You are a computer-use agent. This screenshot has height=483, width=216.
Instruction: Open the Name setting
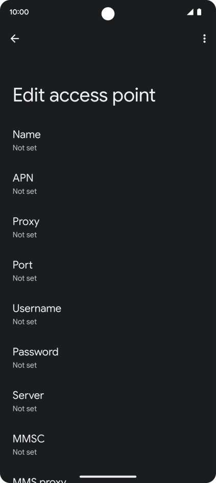coord(108,140)
